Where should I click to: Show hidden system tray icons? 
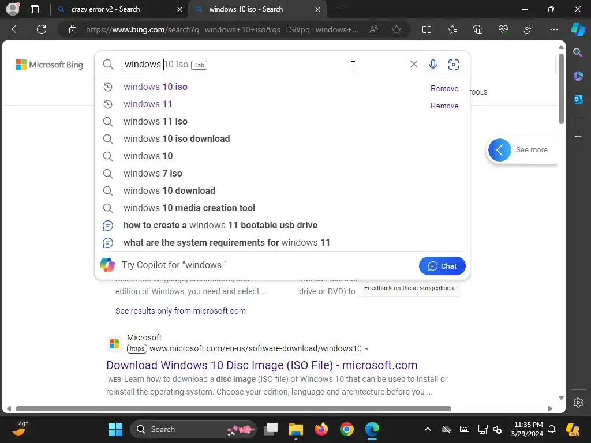[428, 429]
